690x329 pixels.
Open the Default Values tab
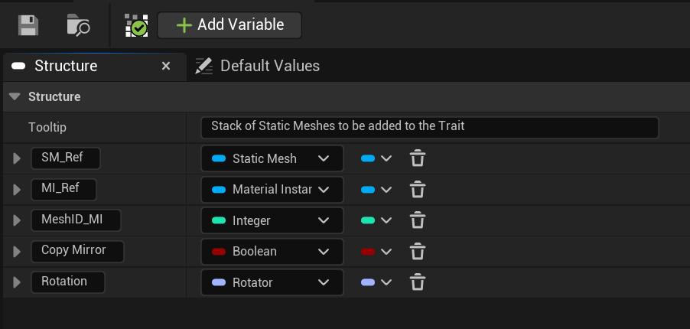tap(258, 66)
